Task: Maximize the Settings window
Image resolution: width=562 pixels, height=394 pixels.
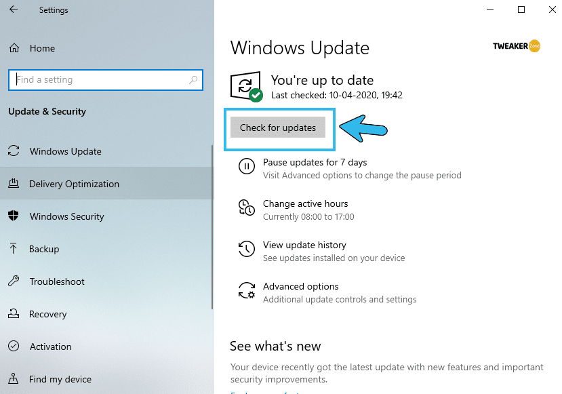Action: pos(521,9)
